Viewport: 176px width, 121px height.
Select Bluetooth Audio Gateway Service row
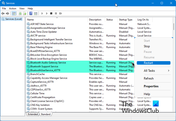click(x=80, y=63)
